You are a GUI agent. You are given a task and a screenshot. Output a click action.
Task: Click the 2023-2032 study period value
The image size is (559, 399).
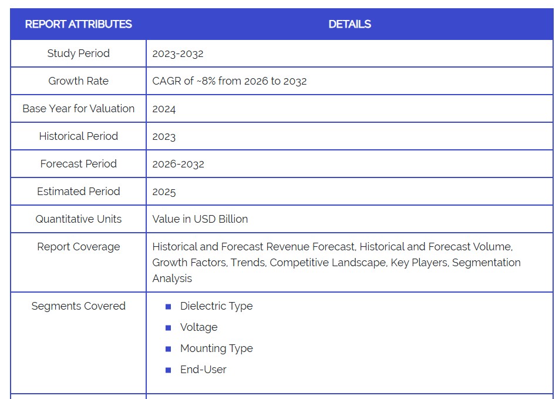point(178,53)
